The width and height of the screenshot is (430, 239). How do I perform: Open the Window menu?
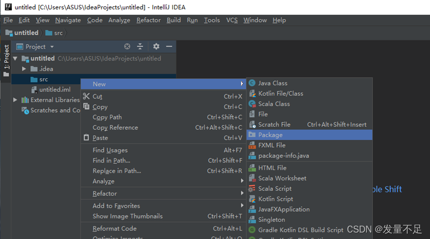(x=255, y=20)
